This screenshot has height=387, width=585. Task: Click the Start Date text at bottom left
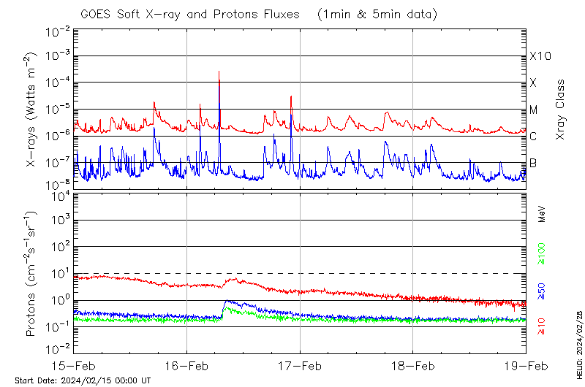[83, 380]
